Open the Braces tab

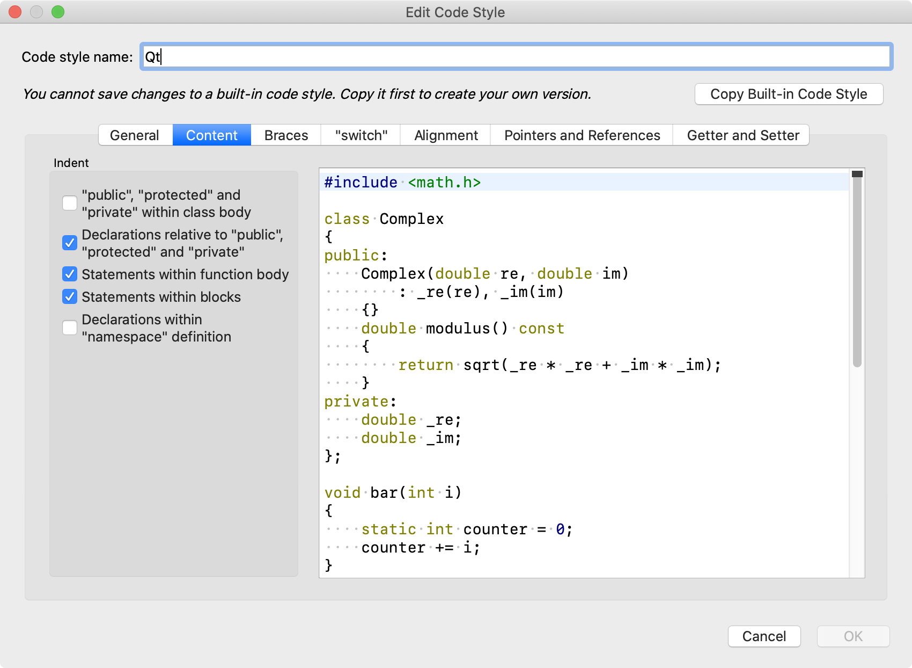(x=286, y=135)
